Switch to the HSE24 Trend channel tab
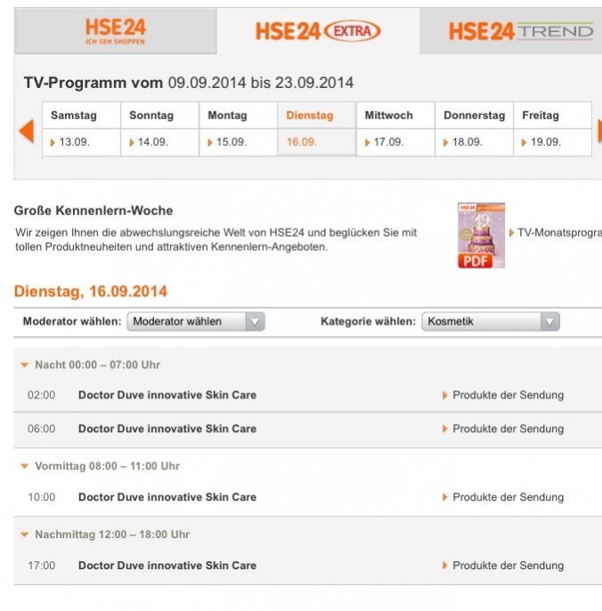The image size is (602, 611). (519, 32)
